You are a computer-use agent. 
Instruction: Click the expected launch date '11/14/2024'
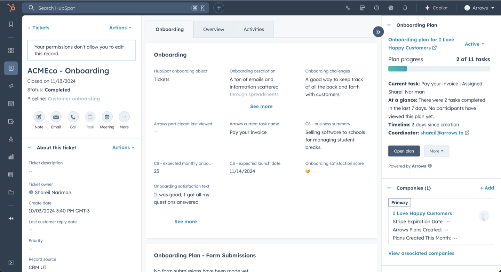click(x=242, y=171)
